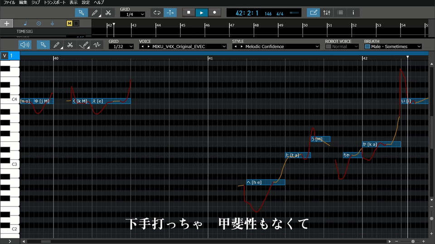The width and height of the screenshot is (435, 244).
Task: Toggle the yellow Mute M button
Action: [69, 23]
